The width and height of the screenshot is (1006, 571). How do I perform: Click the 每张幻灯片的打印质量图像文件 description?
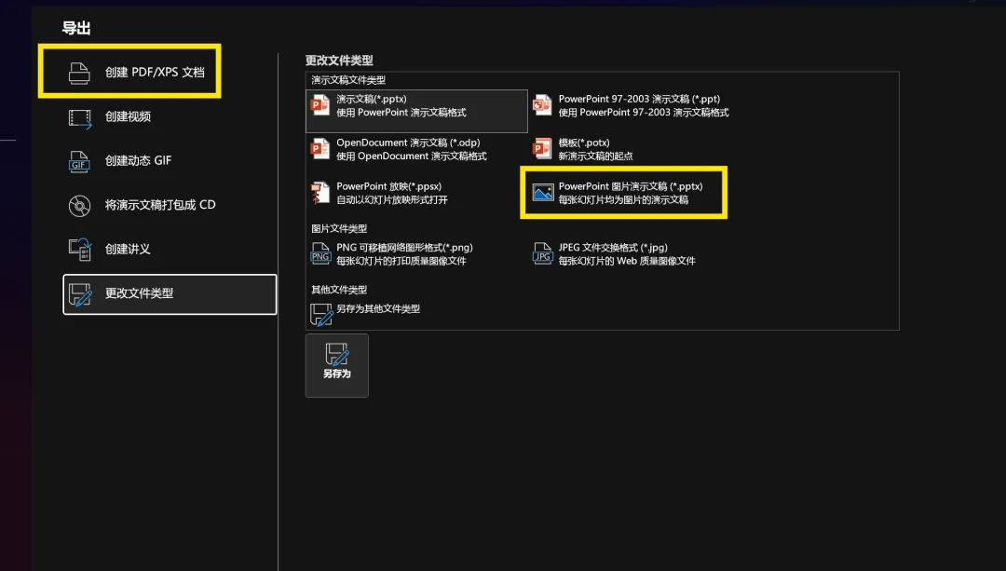click(x=401, y=261)
